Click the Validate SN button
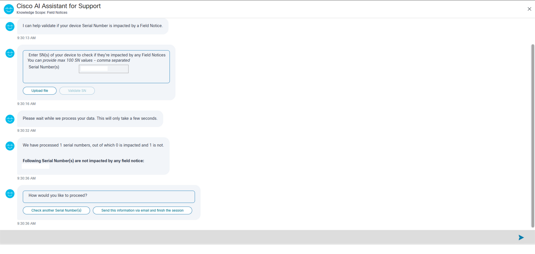Viewport: 535px width, 254px height. click(x=77, y=91)
